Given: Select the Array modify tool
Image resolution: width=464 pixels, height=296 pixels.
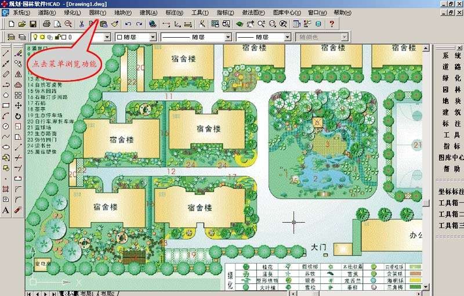Looking at the screenshot, I should [18, 95].
